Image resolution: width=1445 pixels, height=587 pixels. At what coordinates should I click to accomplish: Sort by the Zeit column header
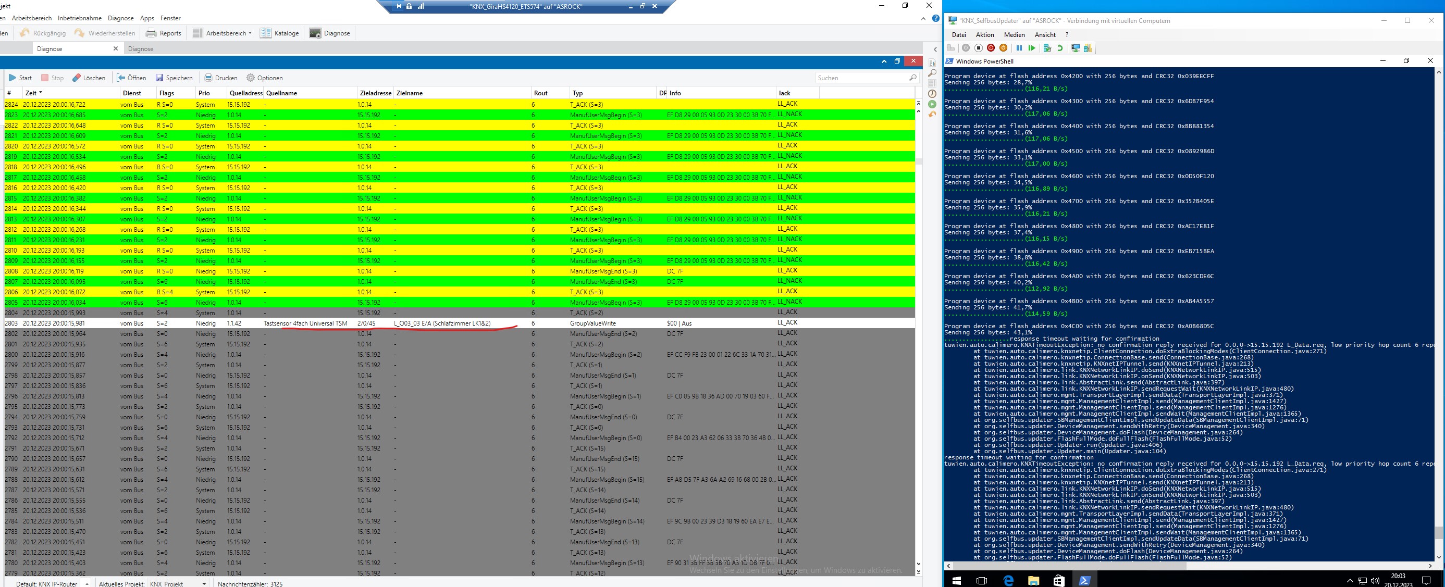point(31,93)
